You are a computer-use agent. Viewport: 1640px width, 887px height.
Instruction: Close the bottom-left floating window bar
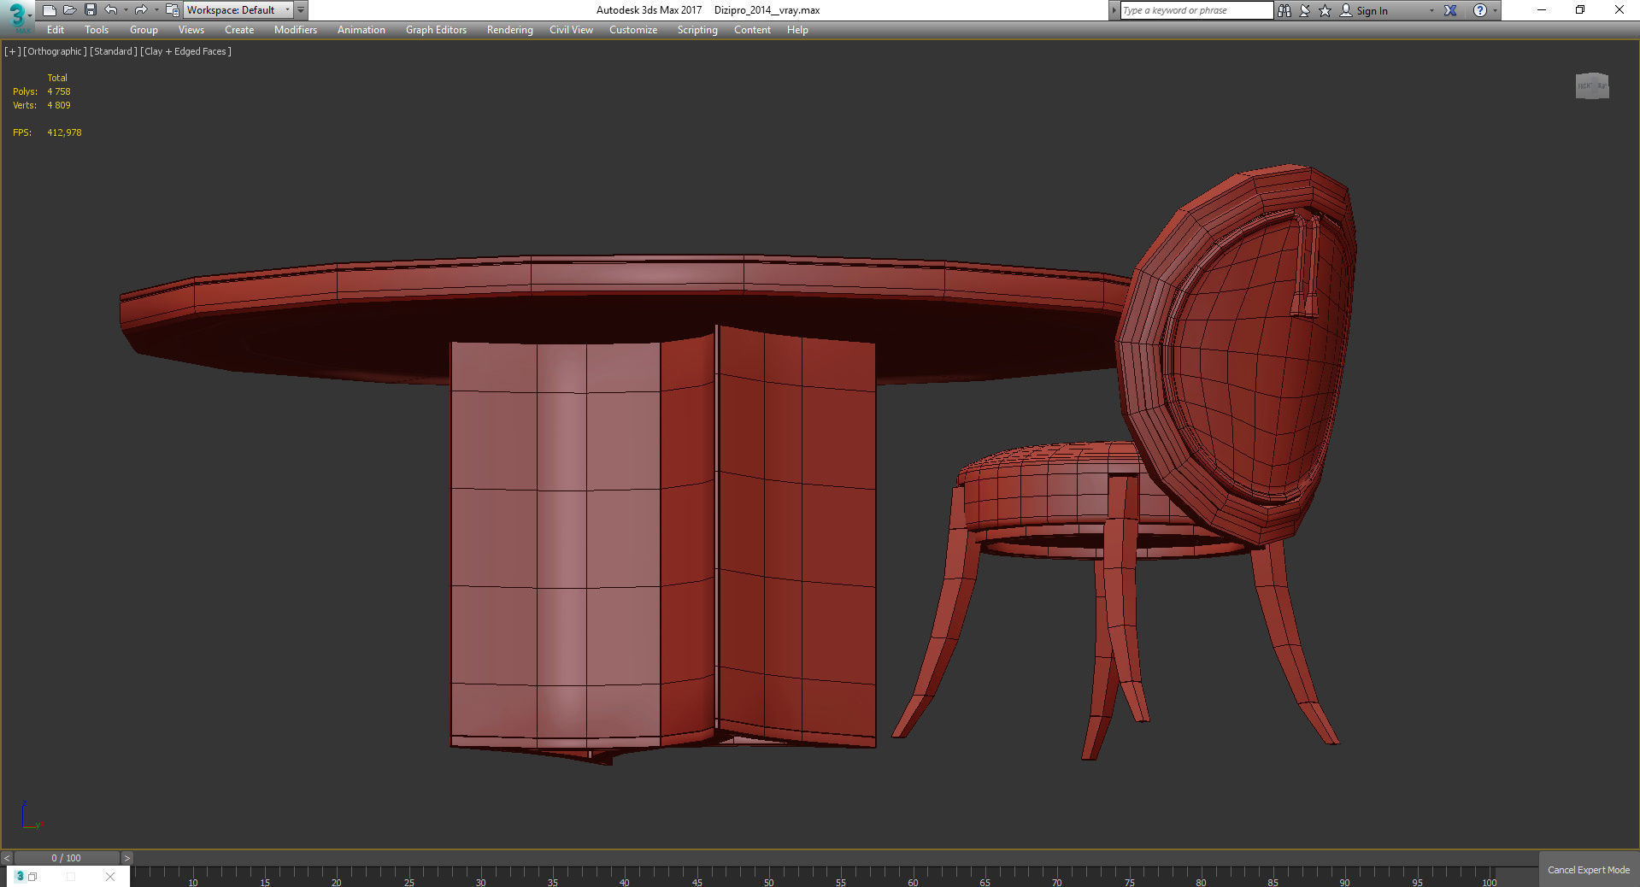point(109,877)
